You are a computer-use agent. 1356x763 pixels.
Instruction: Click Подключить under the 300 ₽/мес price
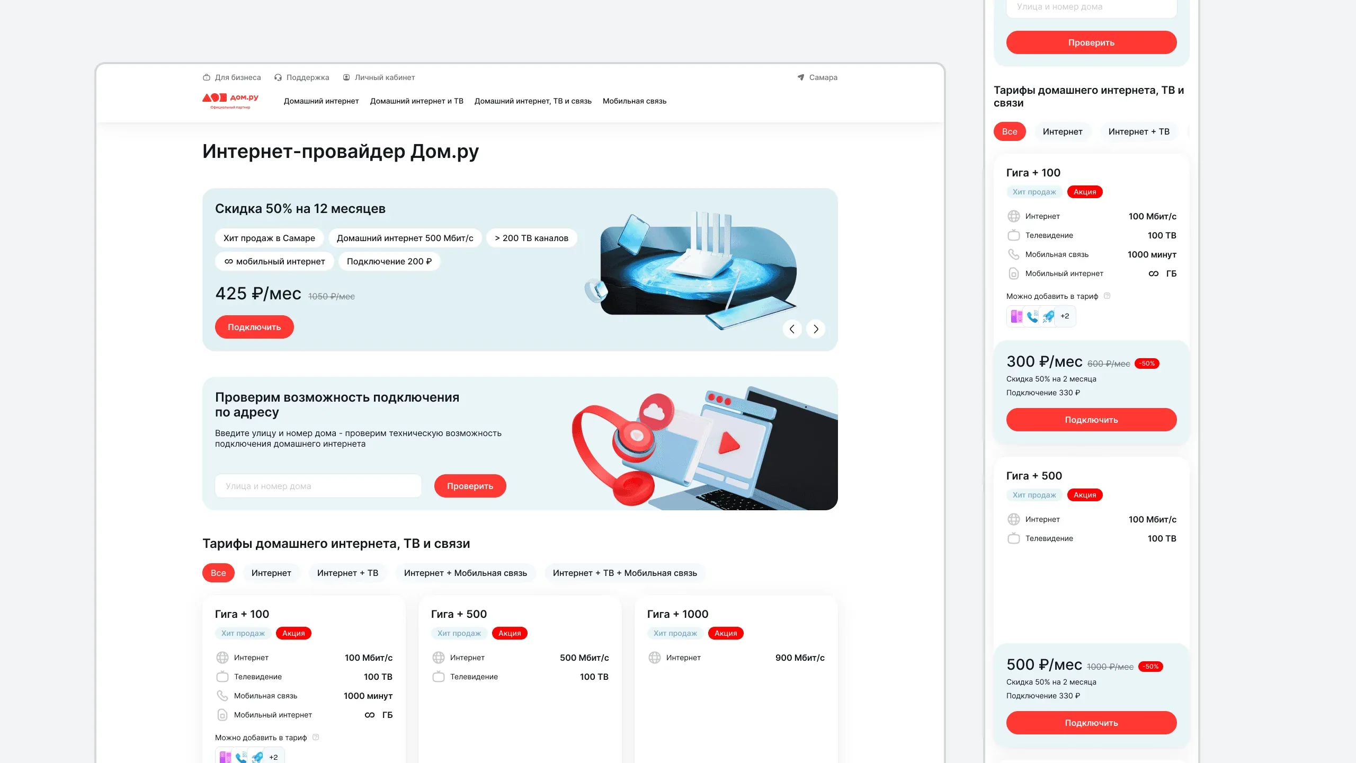pyautogui.click(x=1091, y=420)
